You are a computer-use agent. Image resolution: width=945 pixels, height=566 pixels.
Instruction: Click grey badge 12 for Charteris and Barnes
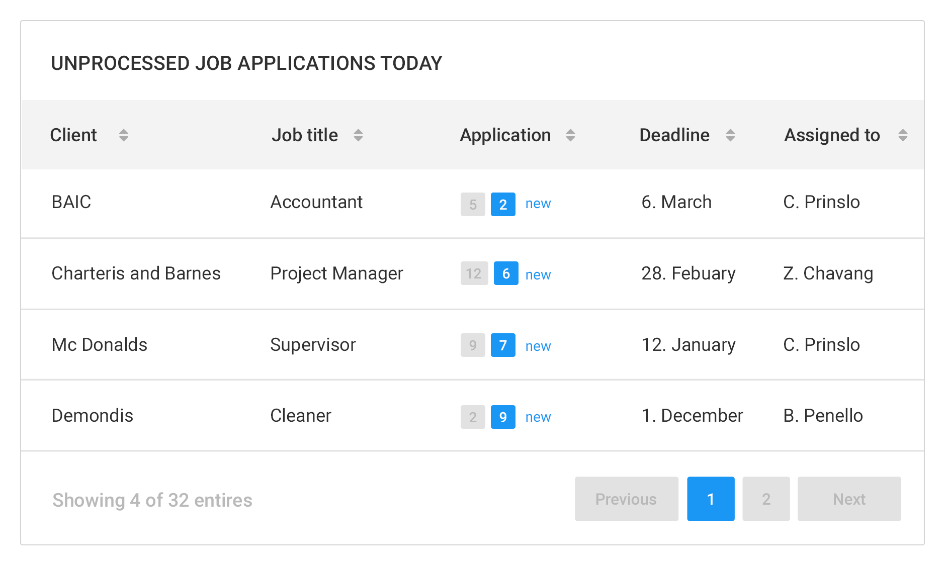click(x=474, y=273)
